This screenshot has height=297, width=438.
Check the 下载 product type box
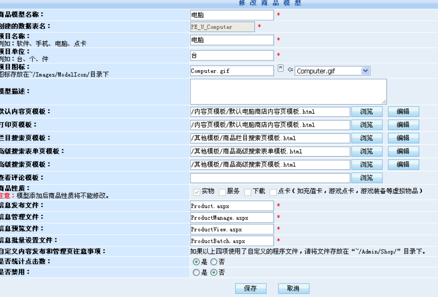(248, 192)
